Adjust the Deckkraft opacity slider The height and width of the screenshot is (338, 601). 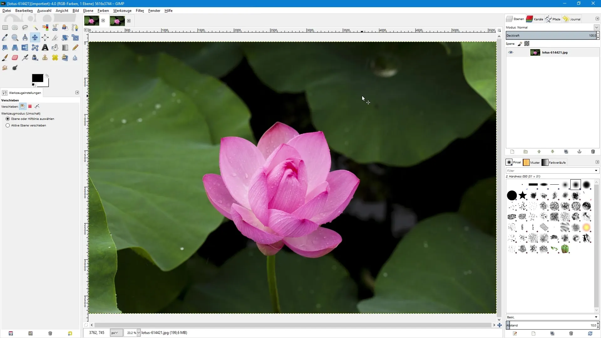pos(551,35)
